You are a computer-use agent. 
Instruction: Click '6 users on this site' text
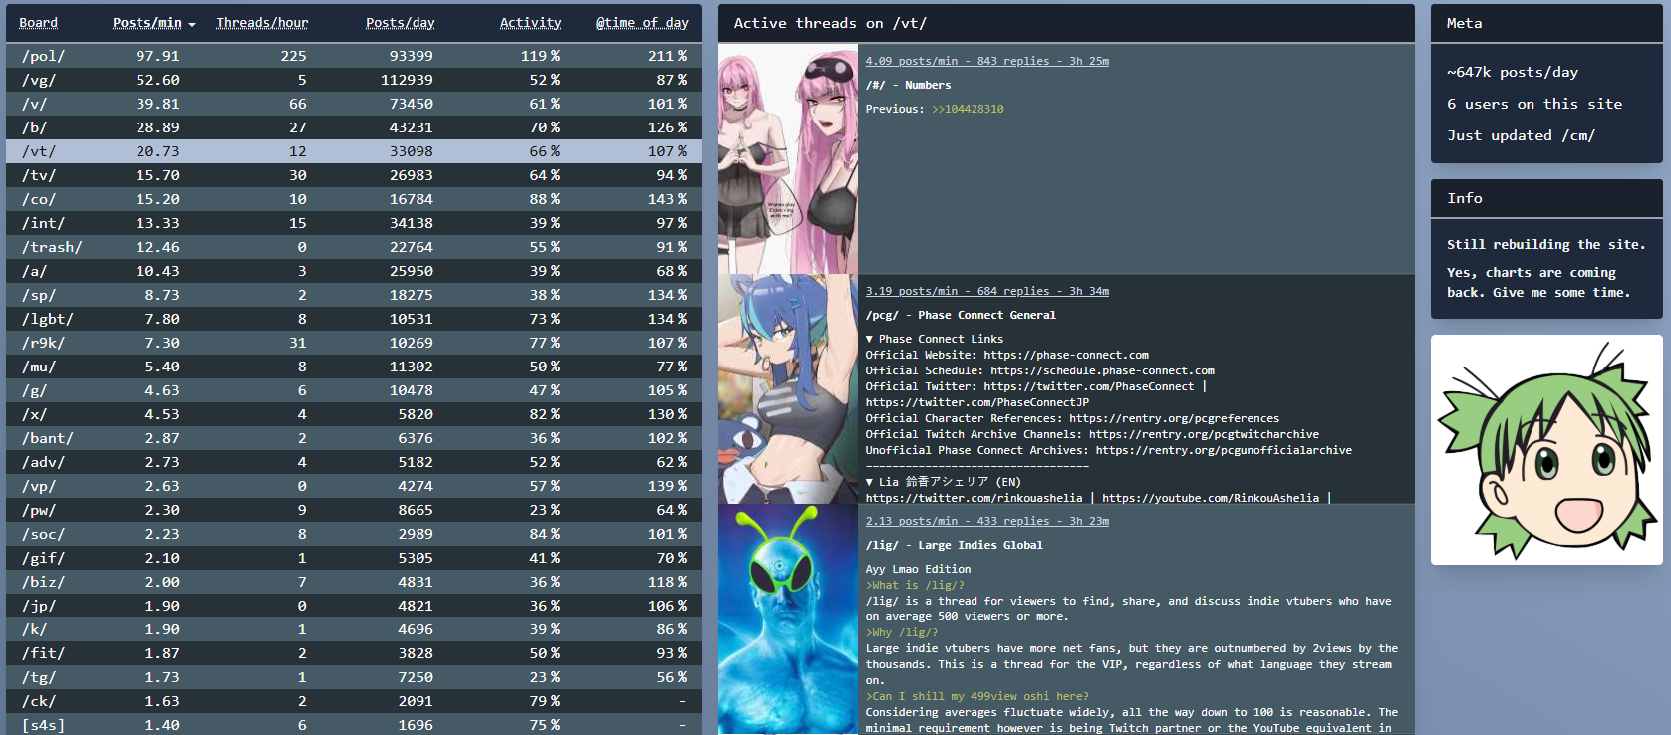tap(1534, 104)
